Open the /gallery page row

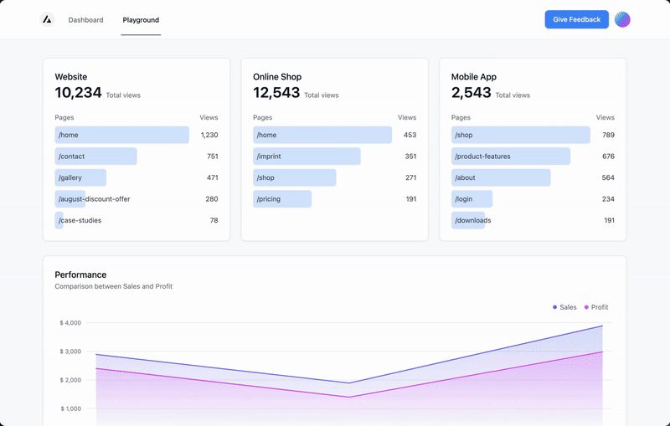click(80, 177)
